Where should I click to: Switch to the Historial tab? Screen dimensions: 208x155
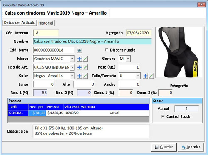[46, 23]
